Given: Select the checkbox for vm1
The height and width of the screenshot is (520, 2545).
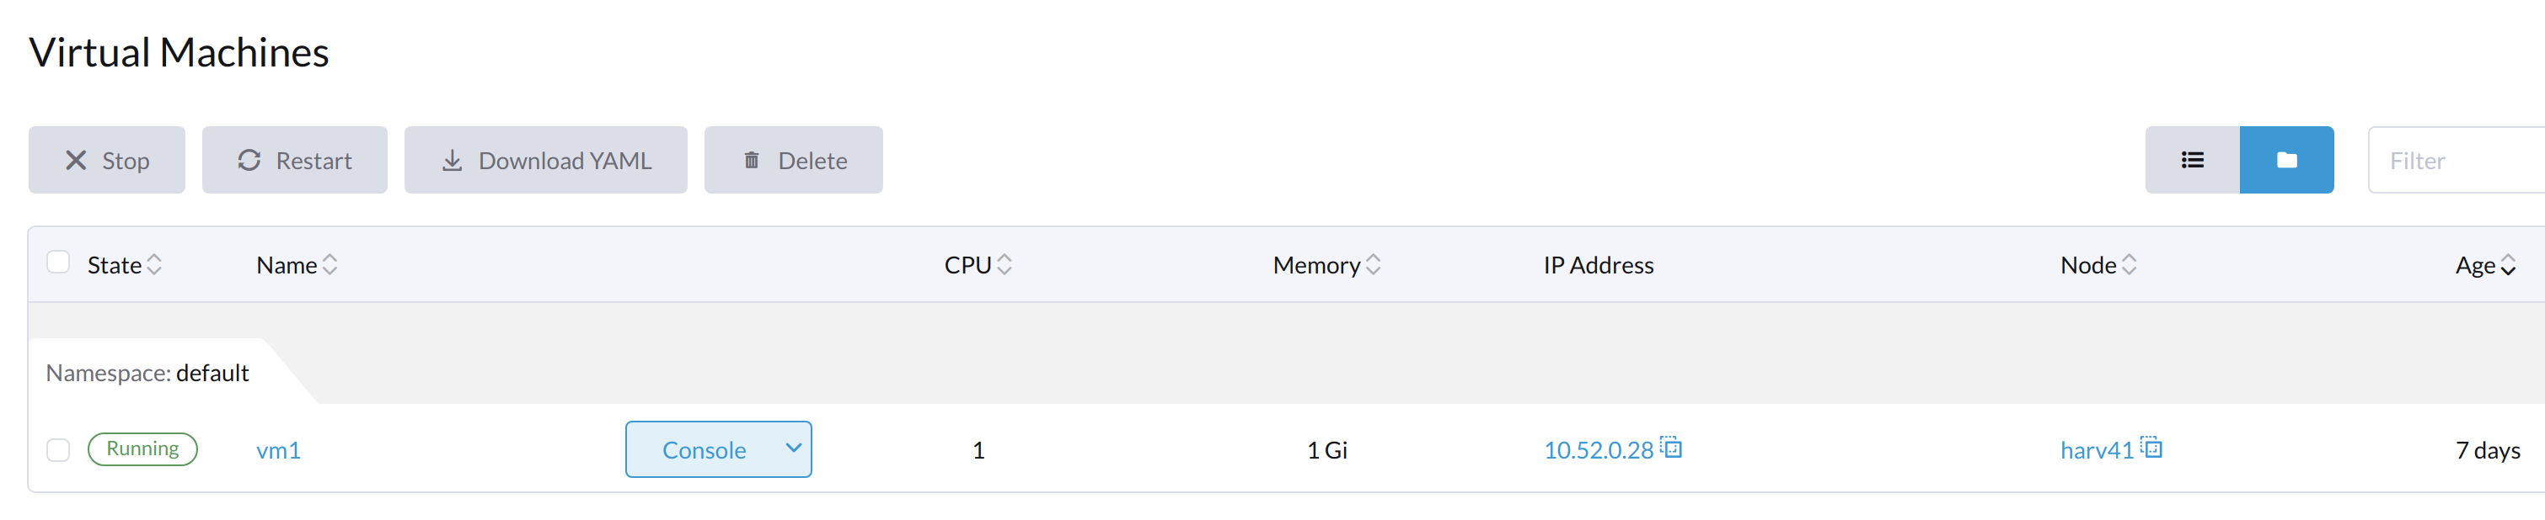Looking at the screenshot, I should 58,449.
